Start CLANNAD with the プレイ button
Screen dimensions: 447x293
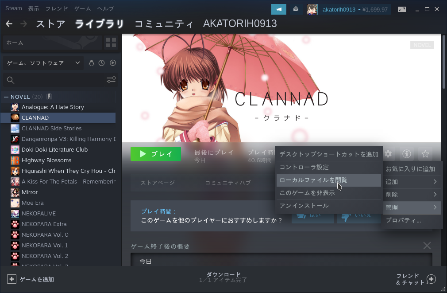click(156, 154)
